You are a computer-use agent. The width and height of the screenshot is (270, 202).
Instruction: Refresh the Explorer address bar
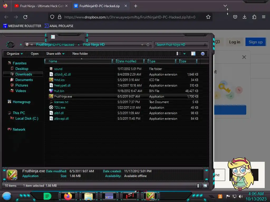148,45
